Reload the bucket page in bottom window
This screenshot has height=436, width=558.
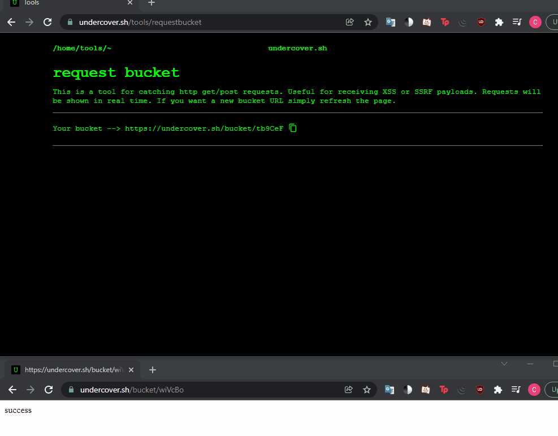click(x=49, y=390)
